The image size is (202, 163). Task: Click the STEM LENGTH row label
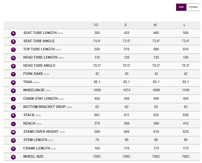(x=35, y=140)
